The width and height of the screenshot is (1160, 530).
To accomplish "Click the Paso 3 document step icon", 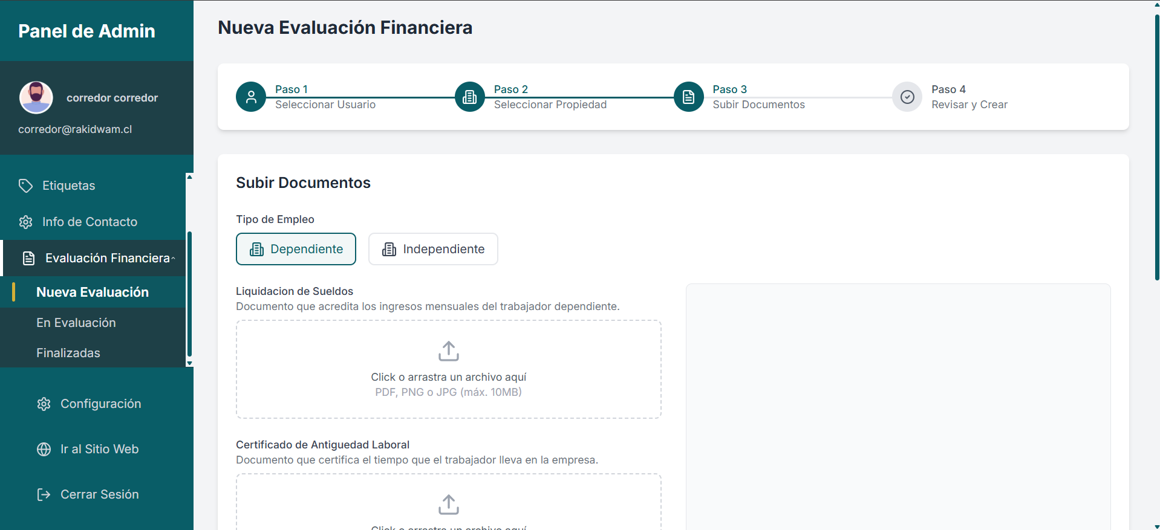I will (x=689, y=97).
